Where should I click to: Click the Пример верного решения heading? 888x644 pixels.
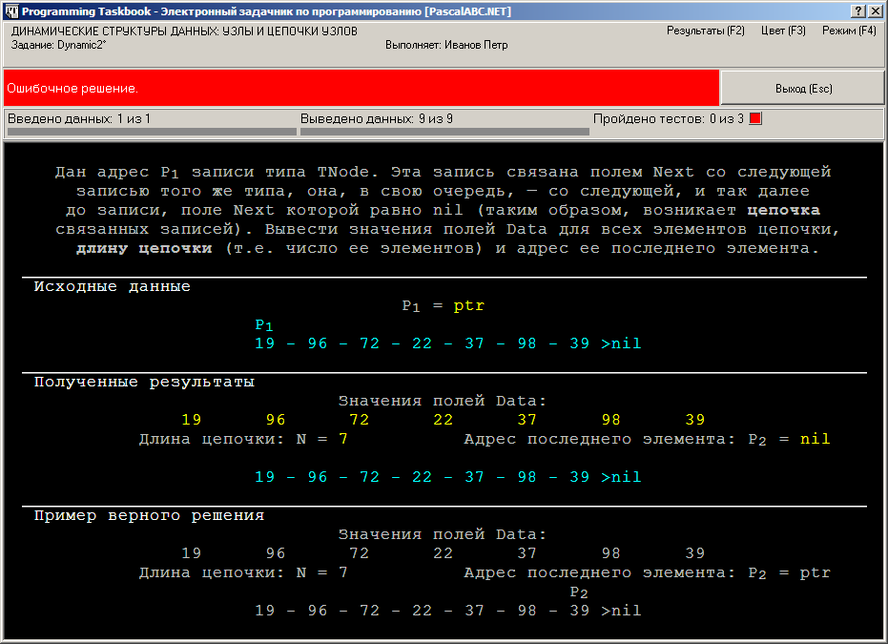(149, 516)
